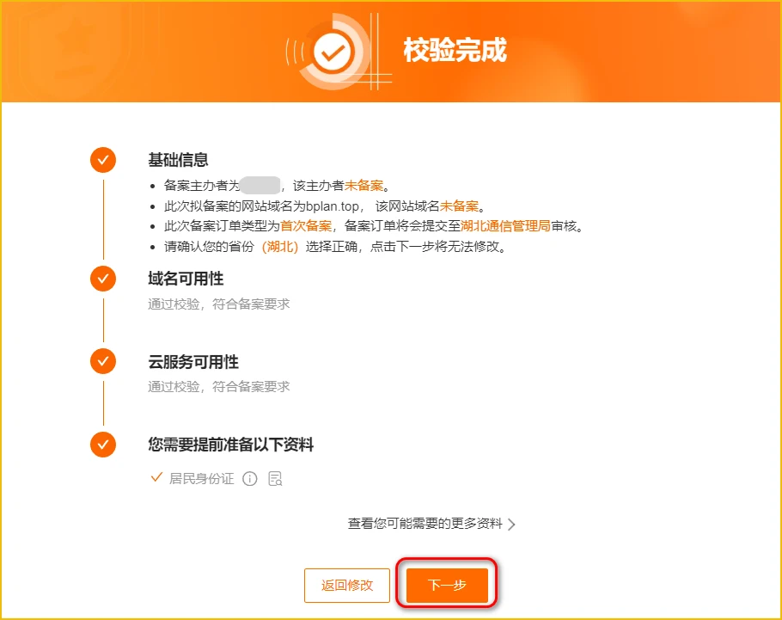
Task: Open the info icon beside 居民身份证
Action: [250, 479]
